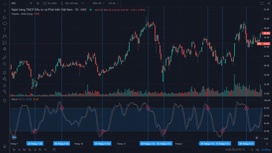Redo the chart action

88,3
